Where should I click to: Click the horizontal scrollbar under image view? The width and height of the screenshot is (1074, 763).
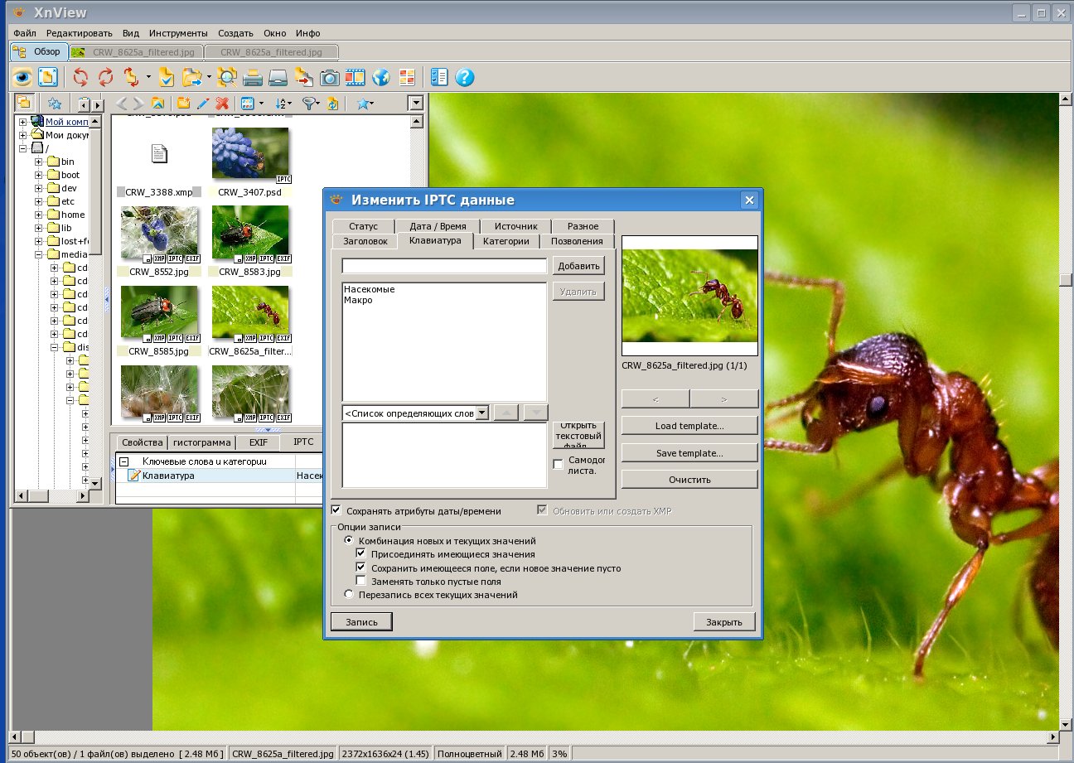pyautogui.click(x=530, y=737)
